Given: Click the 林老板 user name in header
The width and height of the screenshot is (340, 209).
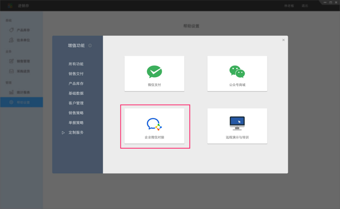Looking at the screenshot, I should [x=289, y=6].
